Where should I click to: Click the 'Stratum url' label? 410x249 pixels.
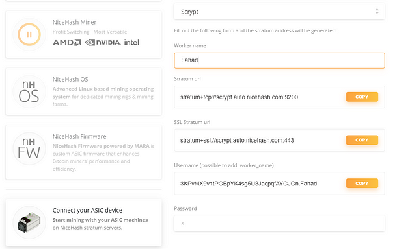point(187,79)
